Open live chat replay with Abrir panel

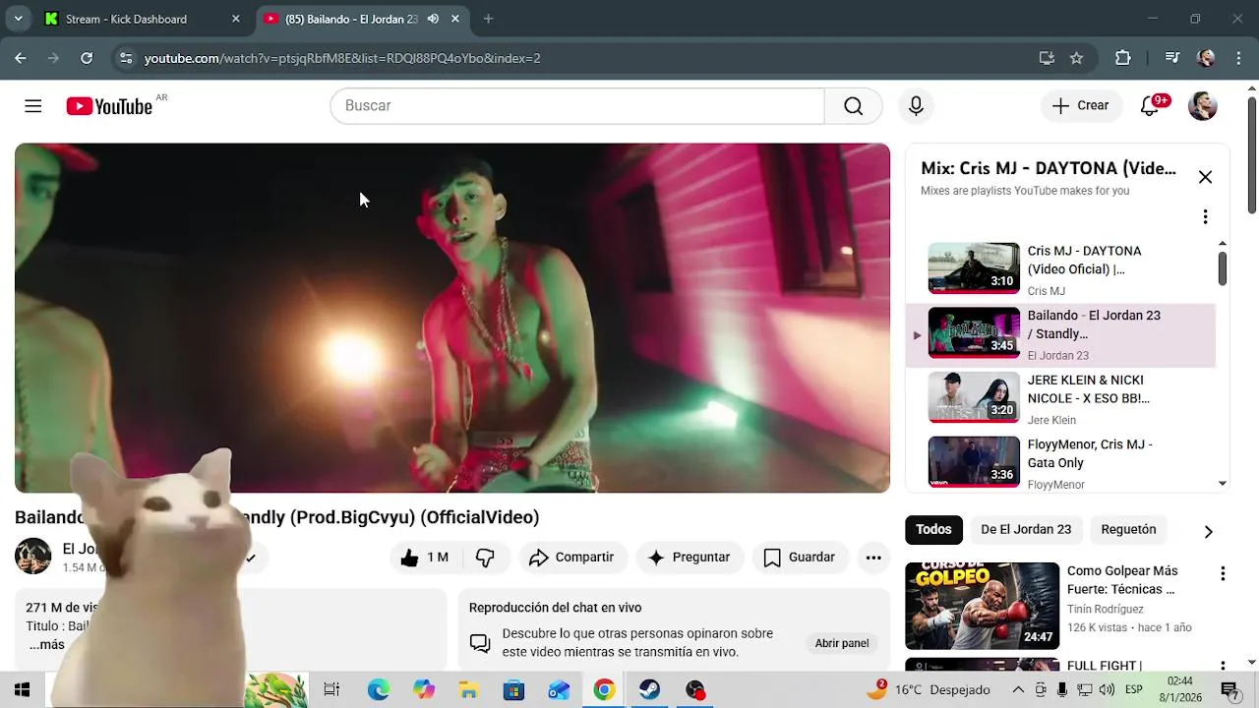[842, 643]
